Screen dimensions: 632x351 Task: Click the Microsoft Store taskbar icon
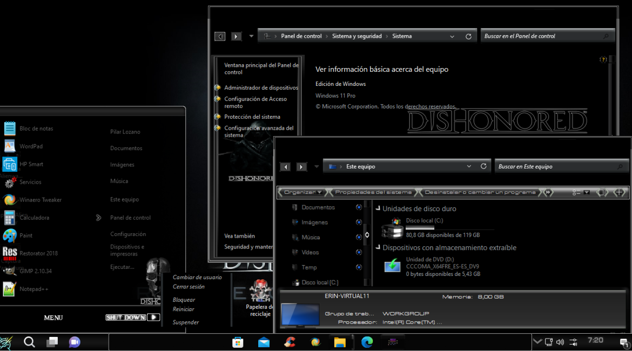[237, 342]
